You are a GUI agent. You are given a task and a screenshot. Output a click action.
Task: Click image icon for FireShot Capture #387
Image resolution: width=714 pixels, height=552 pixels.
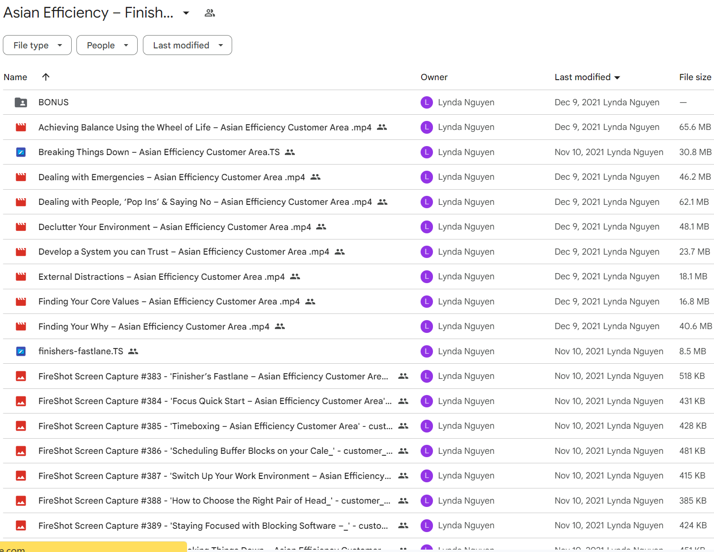click(21, 476)
